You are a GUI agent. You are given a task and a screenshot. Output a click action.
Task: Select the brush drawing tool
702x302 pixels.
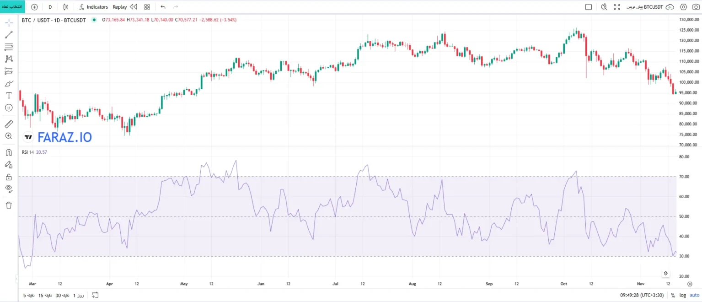(9, 83)
